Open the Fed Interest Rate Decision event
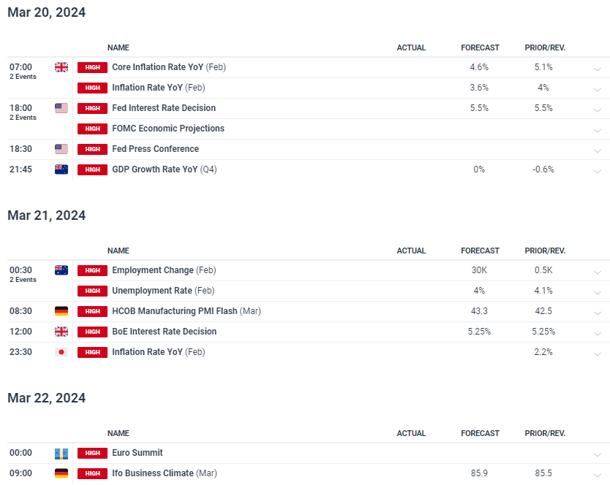610x485 pixels. 164,108
